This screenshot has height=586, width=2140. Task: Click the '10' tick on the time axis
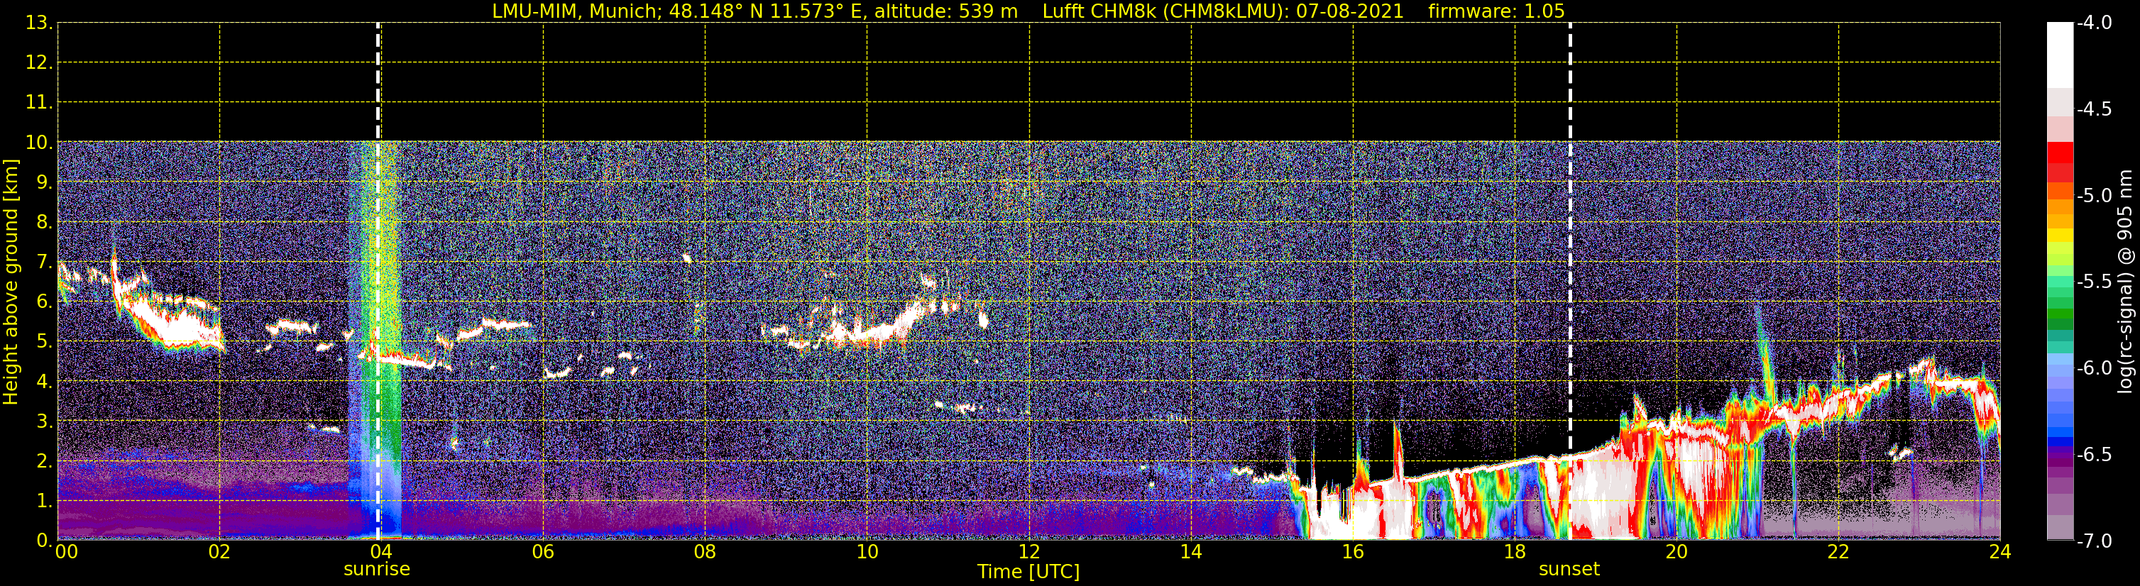pyautogui.click(x=867, y=552)
